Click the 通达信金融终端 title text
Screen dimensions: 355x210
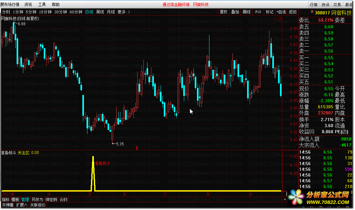(176, 4)
